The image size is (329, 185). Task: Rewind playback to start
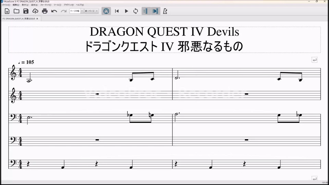click(x=117, y=11)
